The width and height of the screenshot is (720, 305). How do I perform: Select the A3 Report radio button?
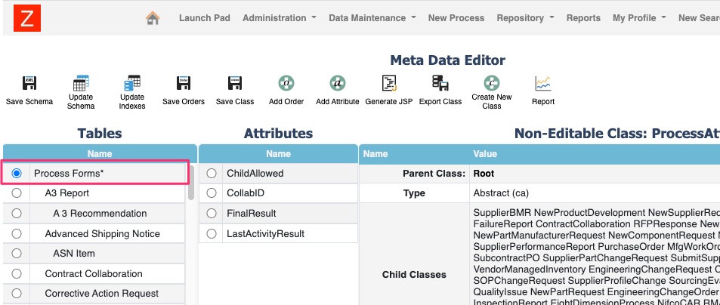[x=17, y=193]
